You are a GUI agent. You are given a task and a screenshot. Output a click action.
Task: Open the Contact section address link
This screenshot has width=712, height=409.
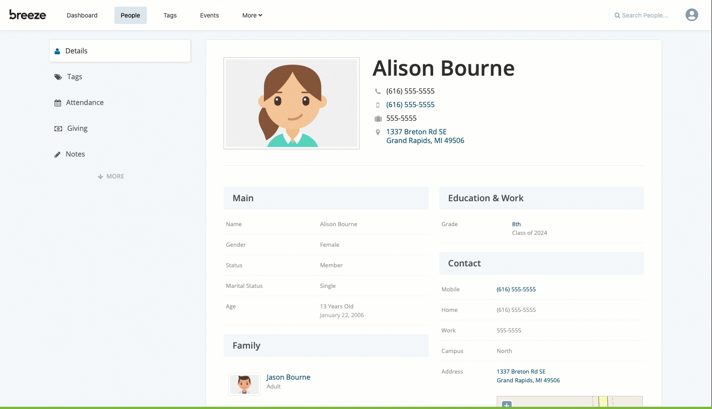pyautogui.click(x=528, y=376)
